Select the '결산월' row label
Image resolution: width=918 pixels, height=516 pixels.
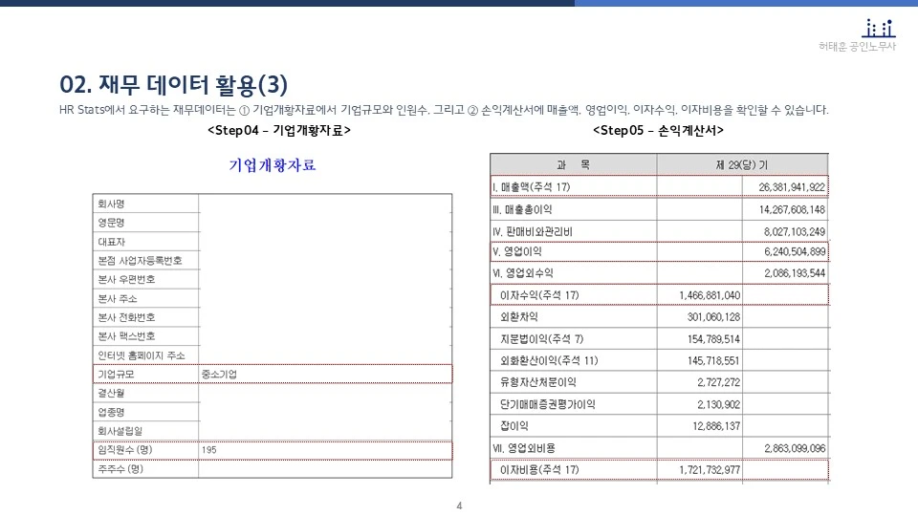tap(111, 393)
